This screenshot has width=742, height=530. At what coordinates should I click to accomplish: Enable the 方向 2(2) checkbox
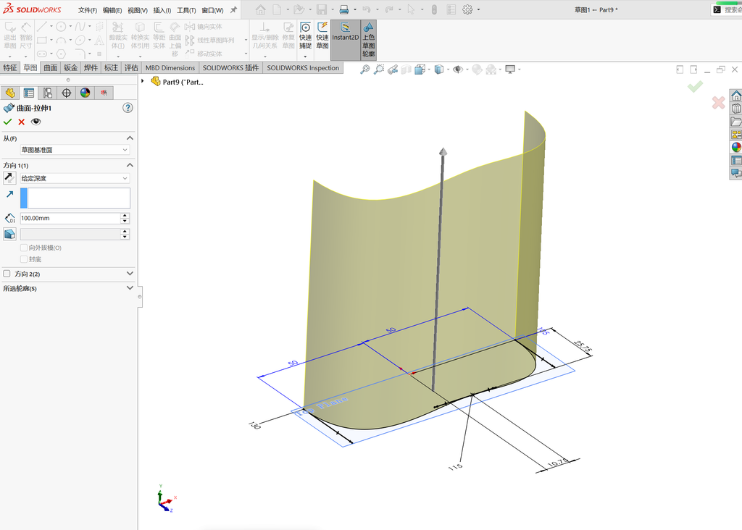(7, 274)
